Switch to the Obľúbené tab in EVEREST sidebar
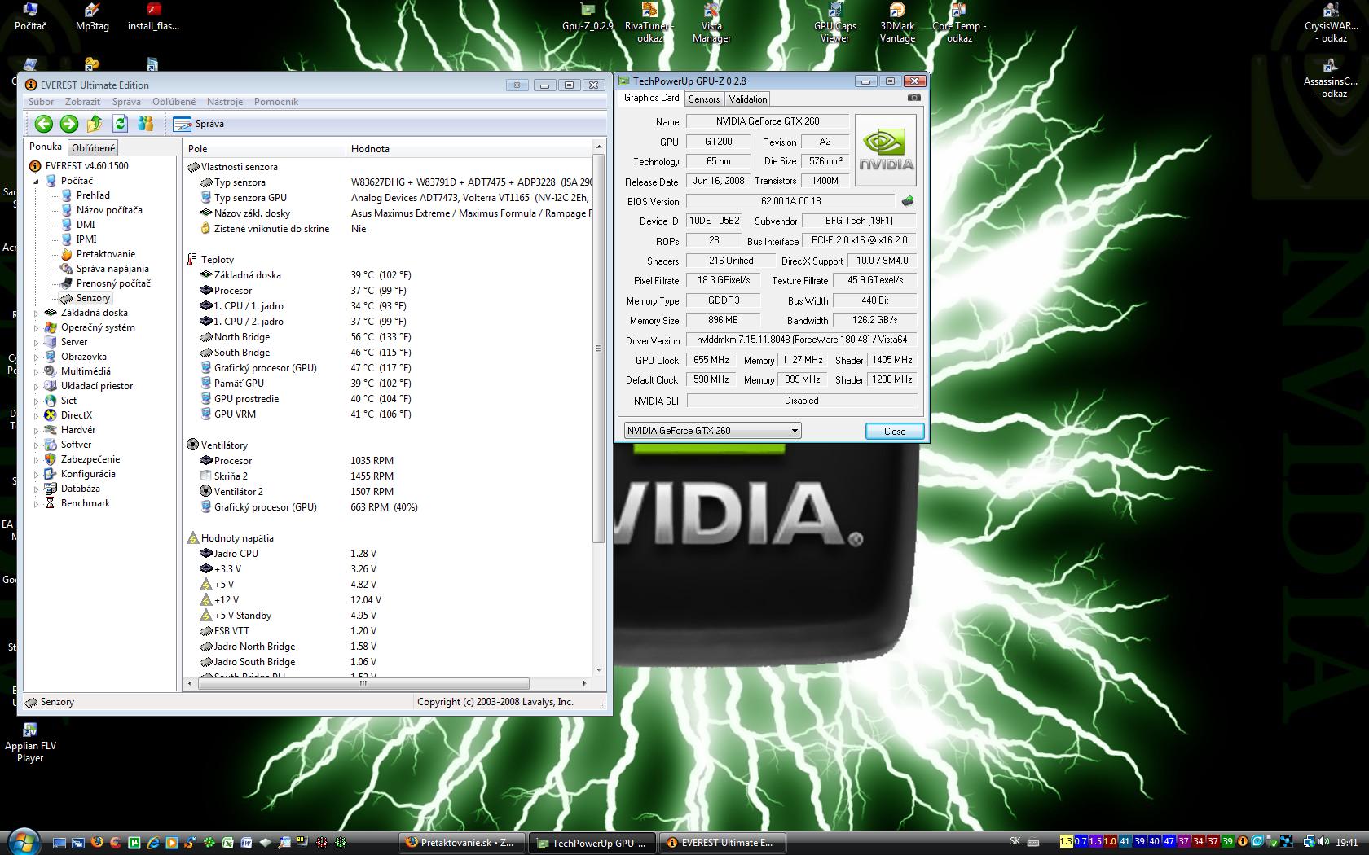Image resolution: width=1369 pixels, height=855 pixels. [93, 147]
